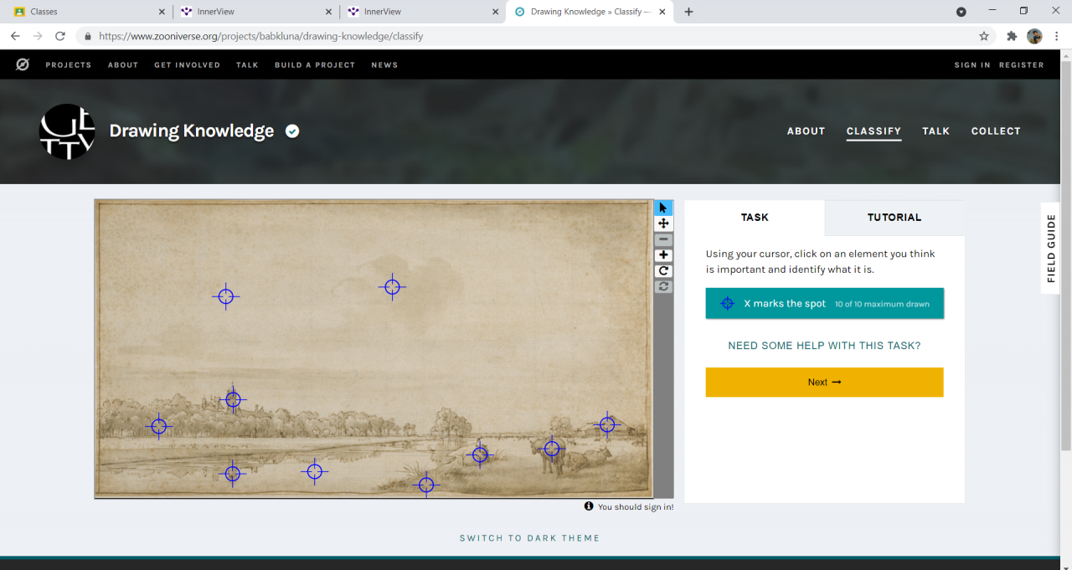Zoom out of the drawing image
Image resolution: width=1072 pixels, height=570 pixels.
(x=663, y=239)
